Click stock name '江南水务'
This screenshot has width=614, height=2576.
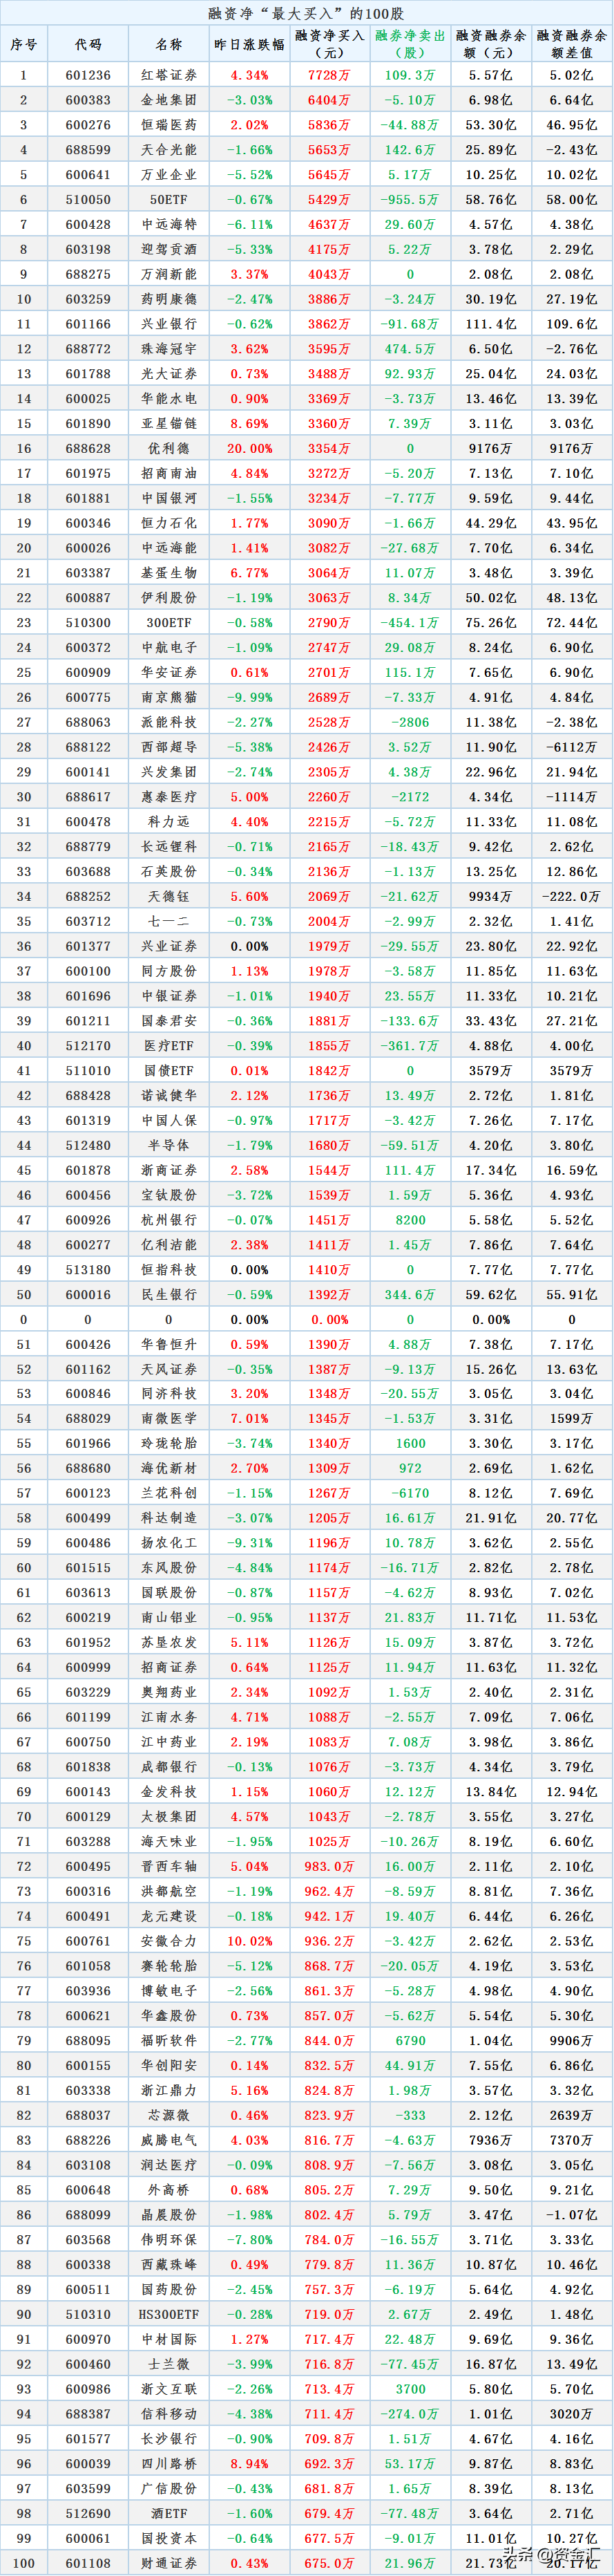[x=169, y=1717]
